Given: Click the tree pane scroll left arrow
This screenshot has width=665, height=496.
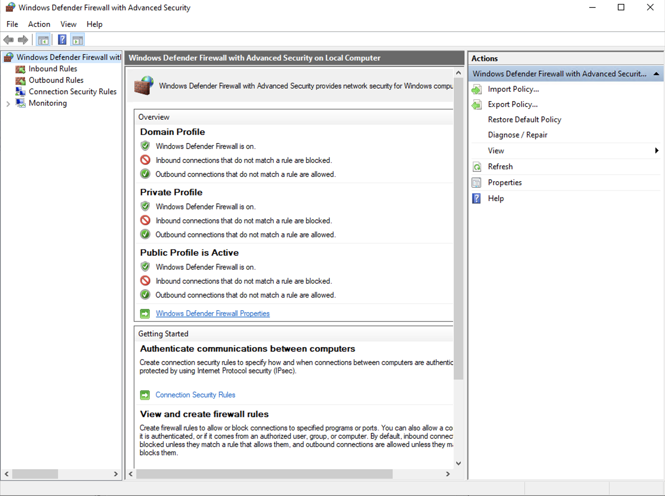Looking at the screenshot, I should click(x=6, y=474).
